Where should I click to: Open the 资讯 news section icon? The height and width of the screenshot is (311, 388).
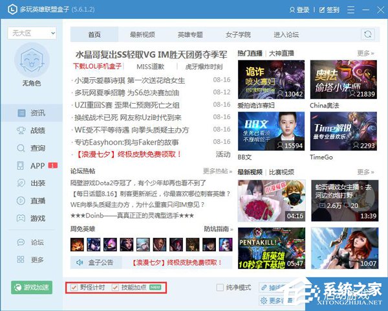(x=21, y=113)
